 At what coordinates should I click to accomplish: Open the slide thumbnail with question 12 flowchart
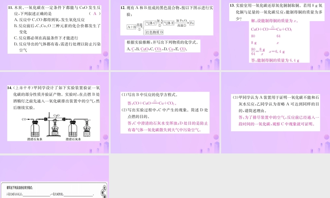(x=165, y=35)
